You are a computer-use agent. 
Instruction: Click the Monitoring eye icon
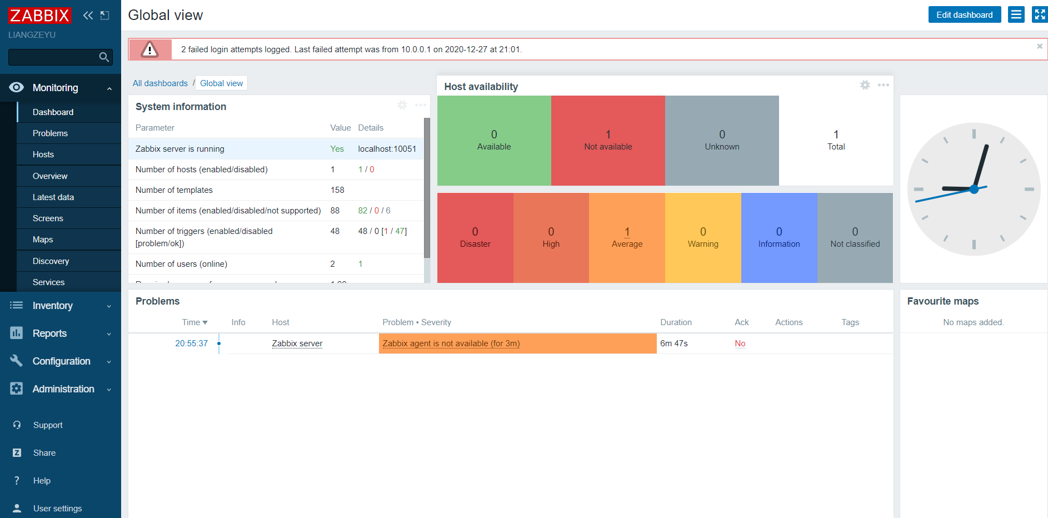click(x=17, y=87)
